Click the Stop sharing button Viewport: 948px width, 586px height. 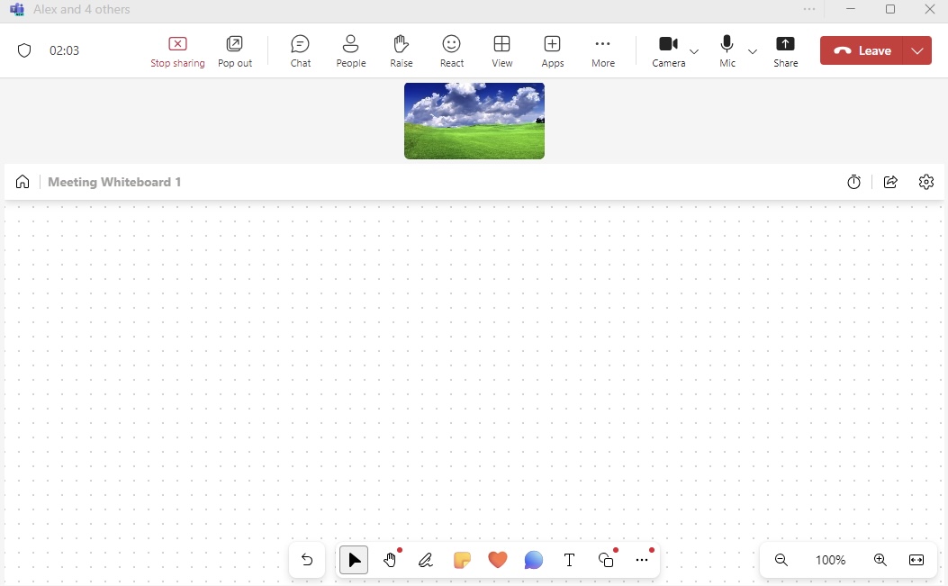[x=177, y=51]
